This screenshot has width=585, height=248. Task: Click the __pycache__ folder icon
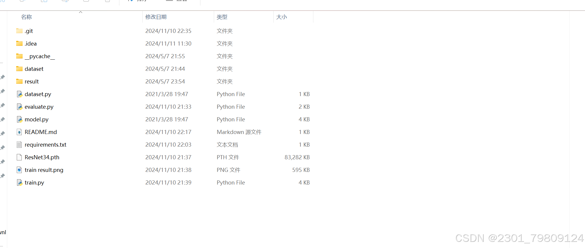click(x=19, y=56)
